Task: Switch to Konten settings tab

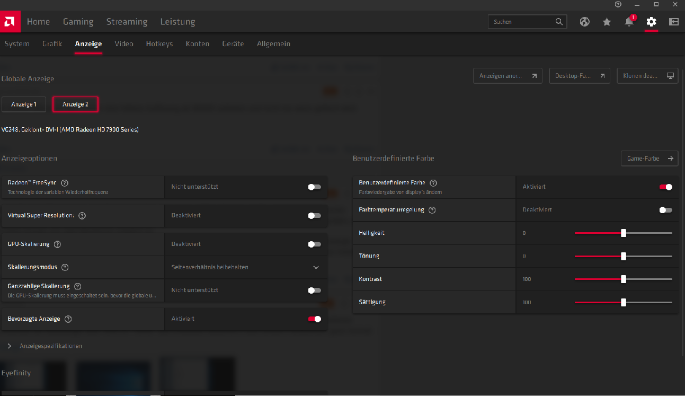Action: pyautogui.click(x=197, y=44)
